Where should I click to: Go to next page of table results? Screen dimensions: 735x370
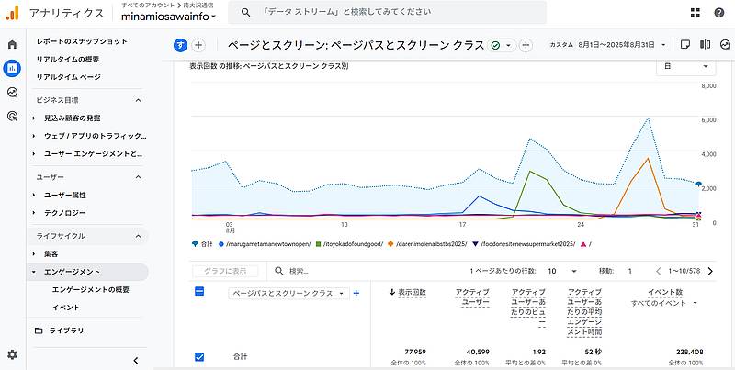[681, 272]
